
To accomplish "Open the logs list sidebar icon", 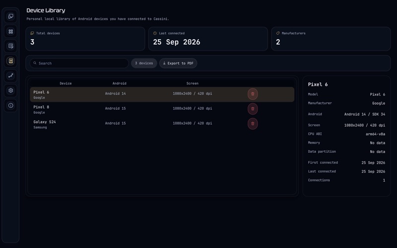I will coord(10,46).
